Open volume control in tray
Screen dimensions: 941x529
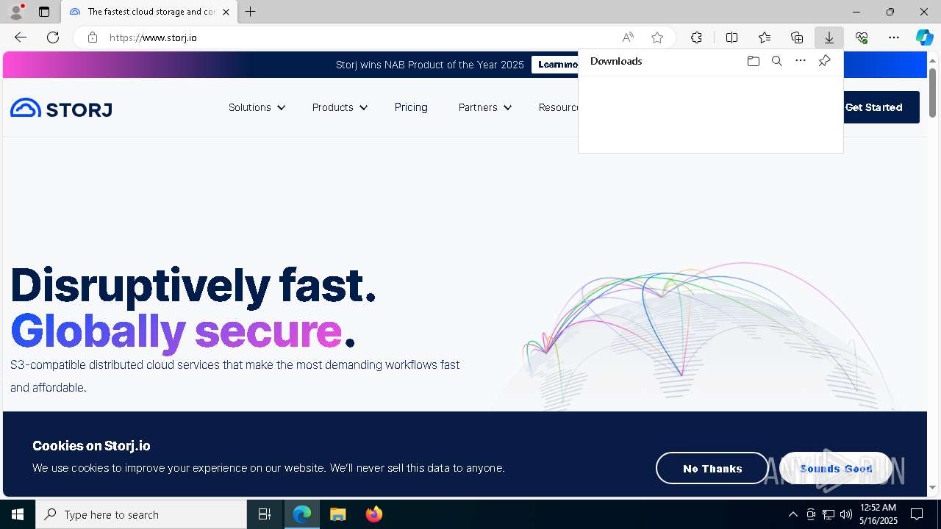click(845, 514)
